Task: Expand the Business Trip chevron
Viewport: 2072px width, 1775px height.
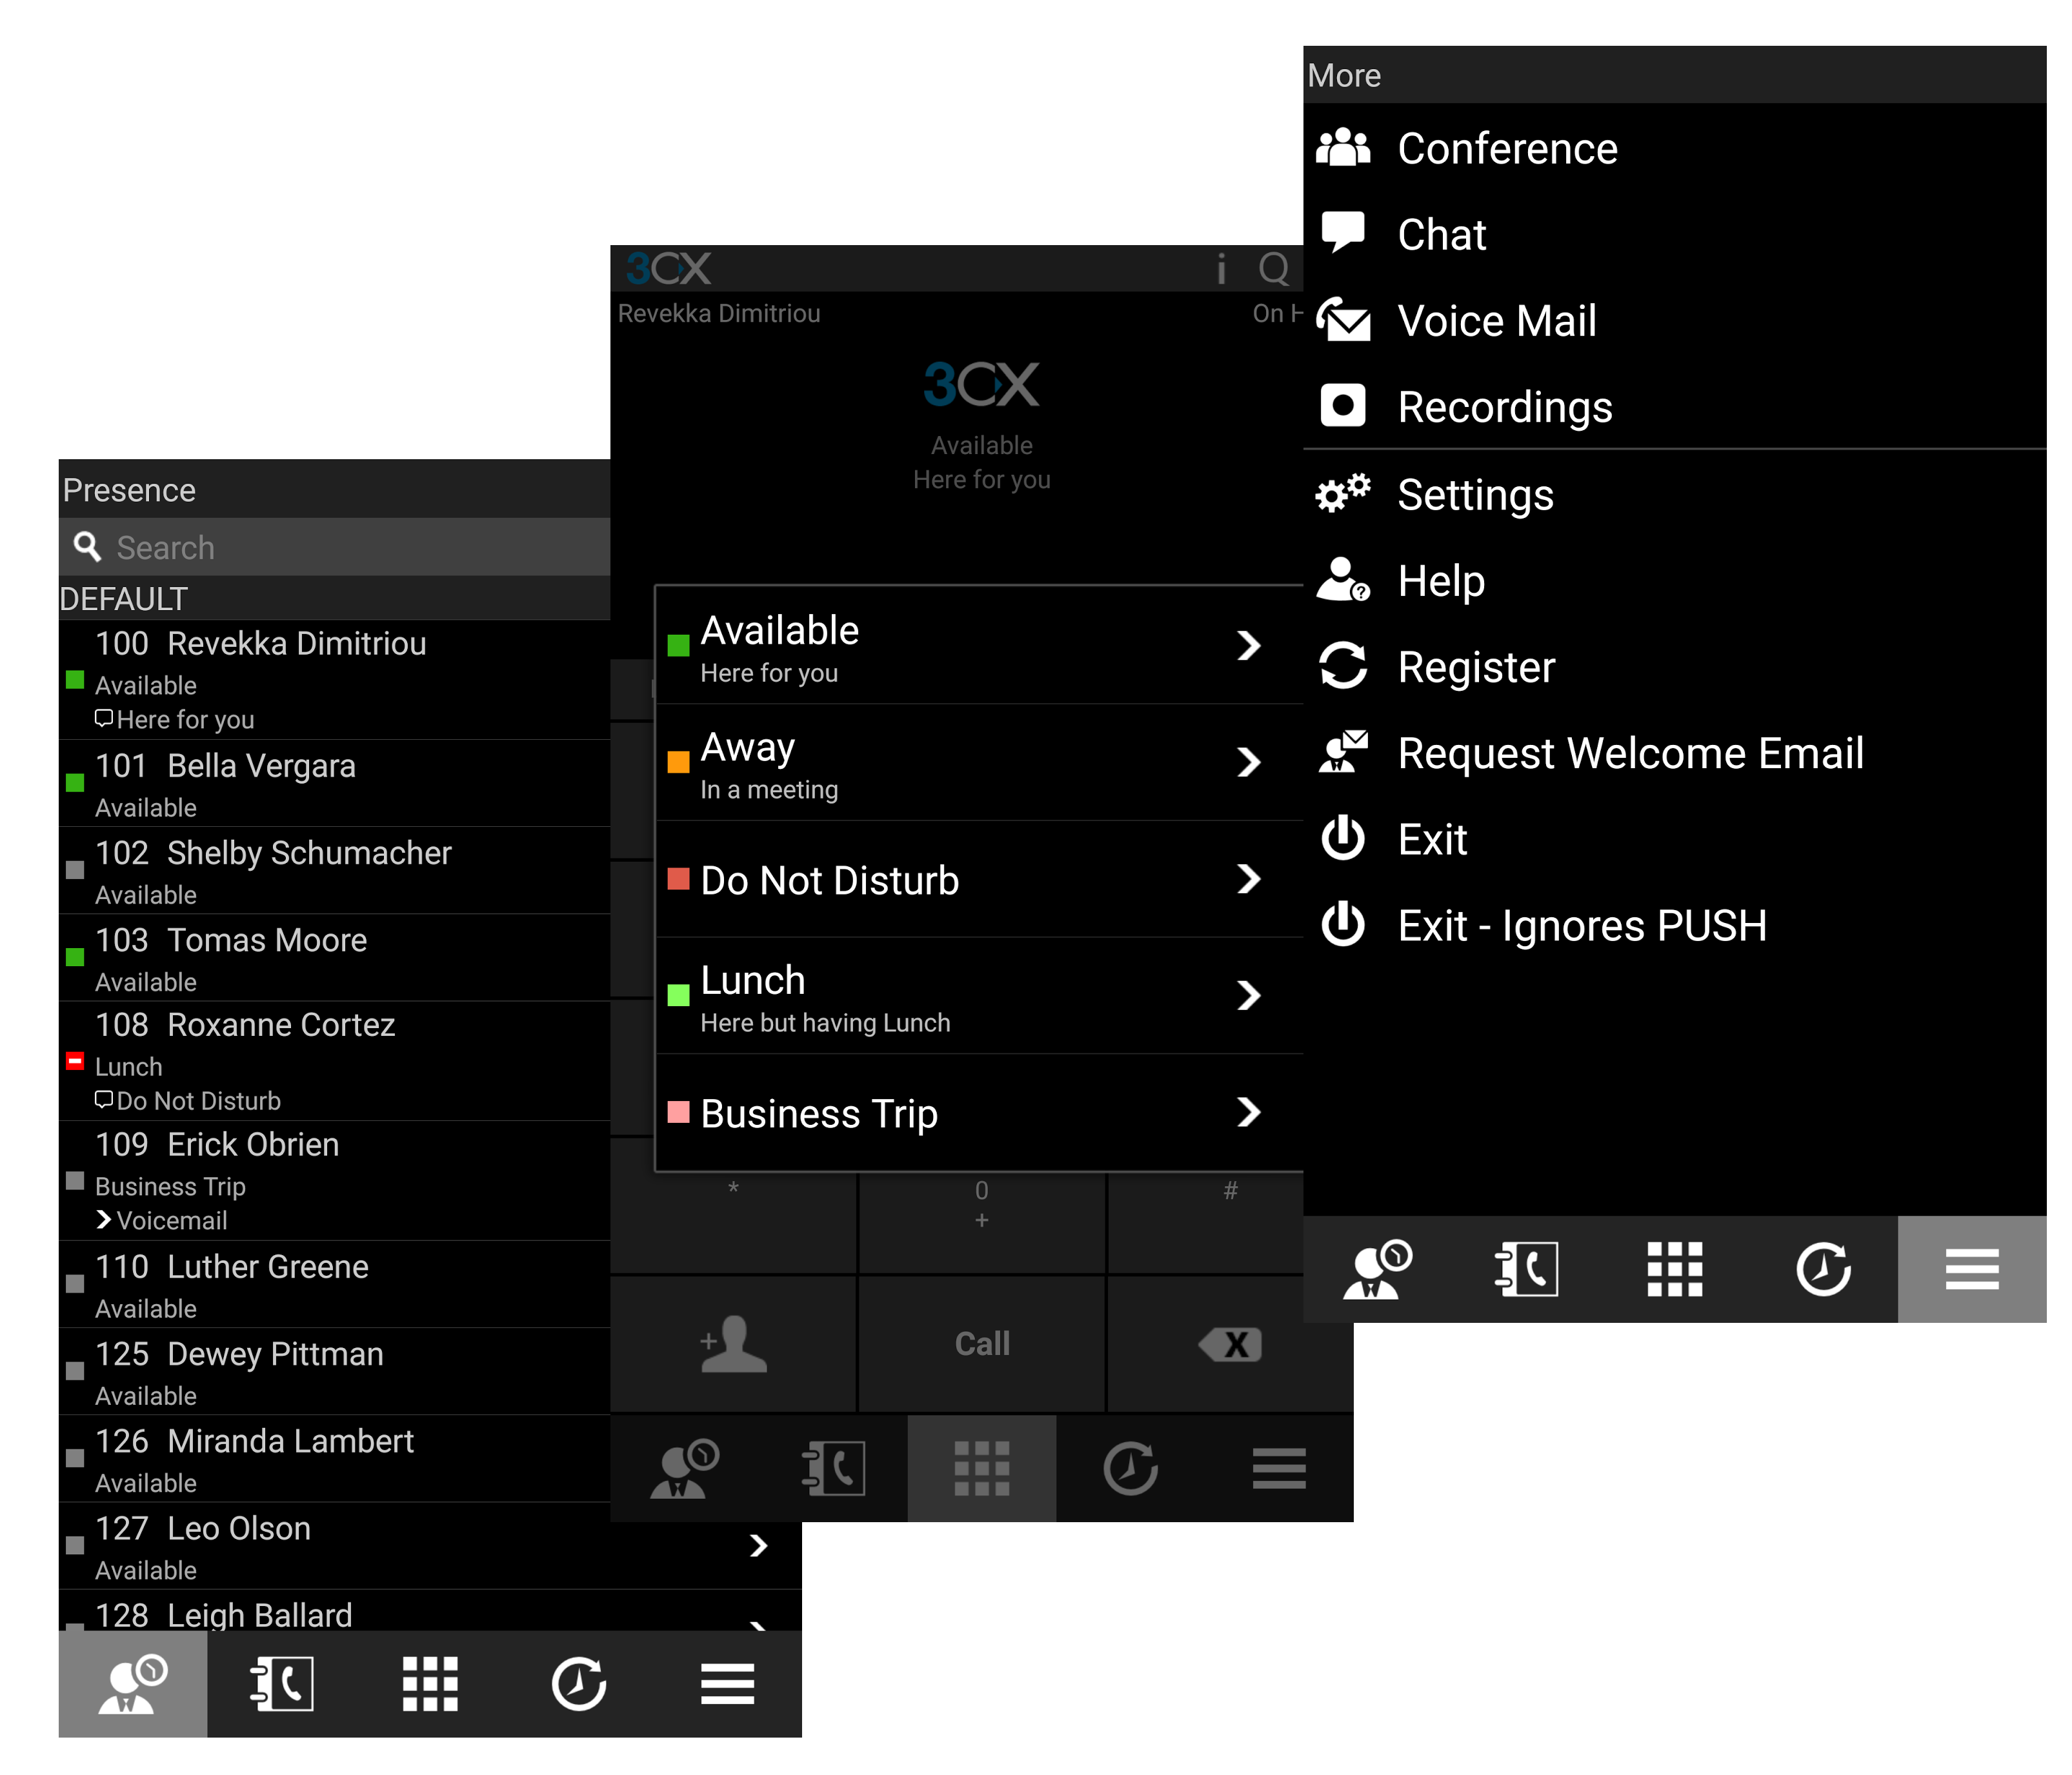Action: pyautogui.click(x=1248, y=1111)
